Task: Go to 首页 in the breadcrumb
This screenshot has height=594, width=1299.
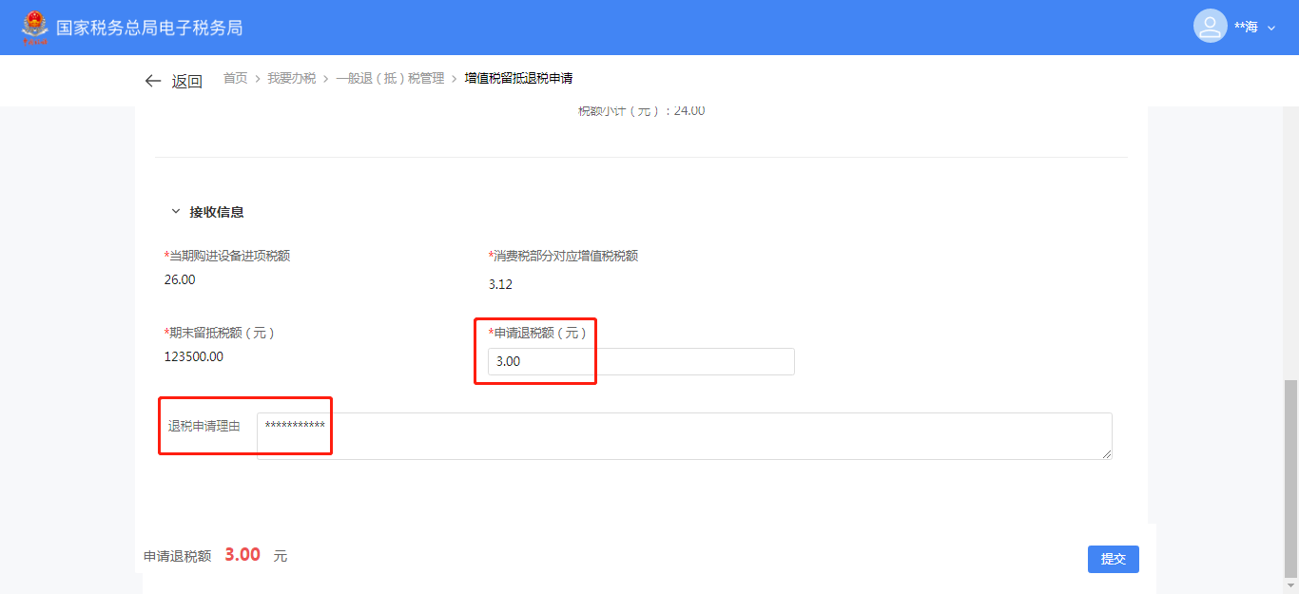Action: coord(235,79)
